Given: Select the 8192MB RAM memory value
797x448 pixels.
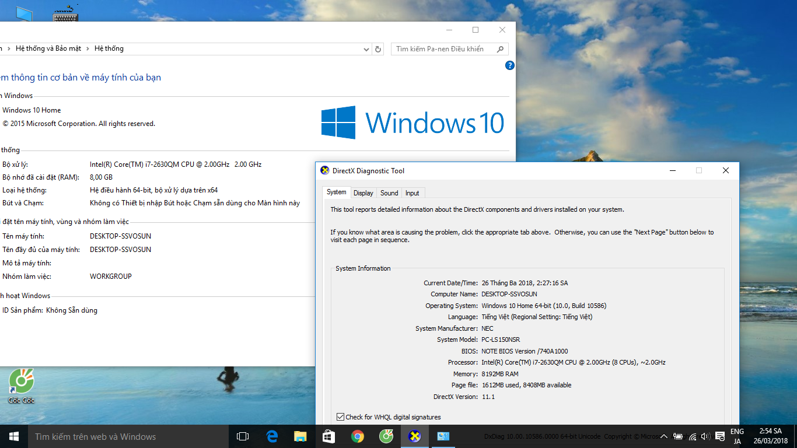Looking at the screenshot, I should (x=500, y=374).
